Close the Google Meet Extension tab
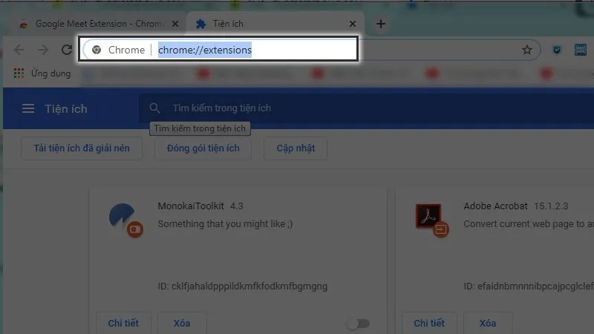 click(175, 24)
